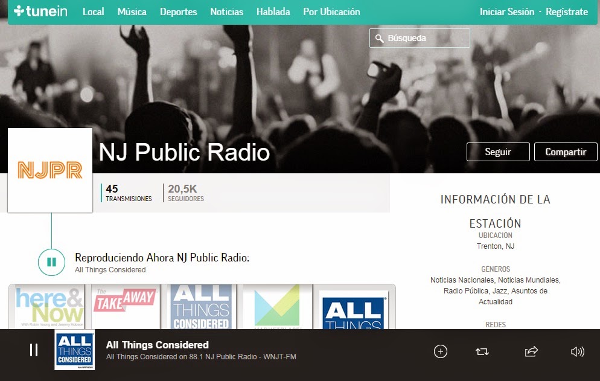The image size is (600, 381).
Task: Open the Local menu
Action: [94, 12]
